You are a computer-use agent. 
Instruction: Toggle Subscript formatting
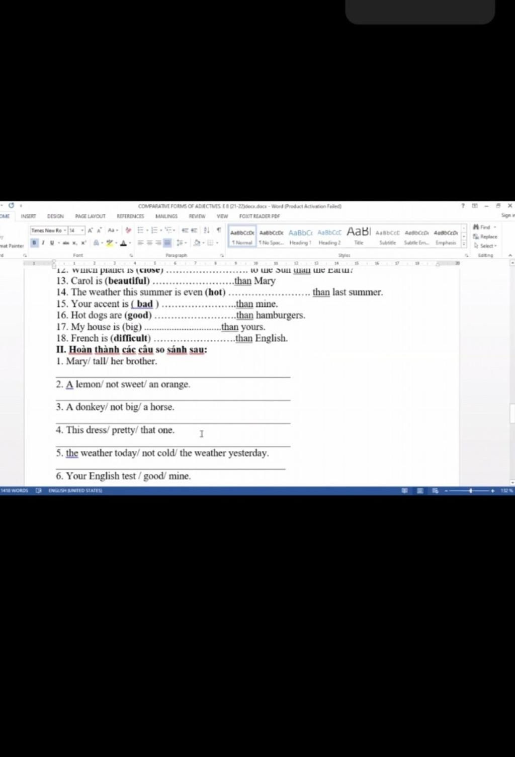pyautogui.click(x=75, y=243)
